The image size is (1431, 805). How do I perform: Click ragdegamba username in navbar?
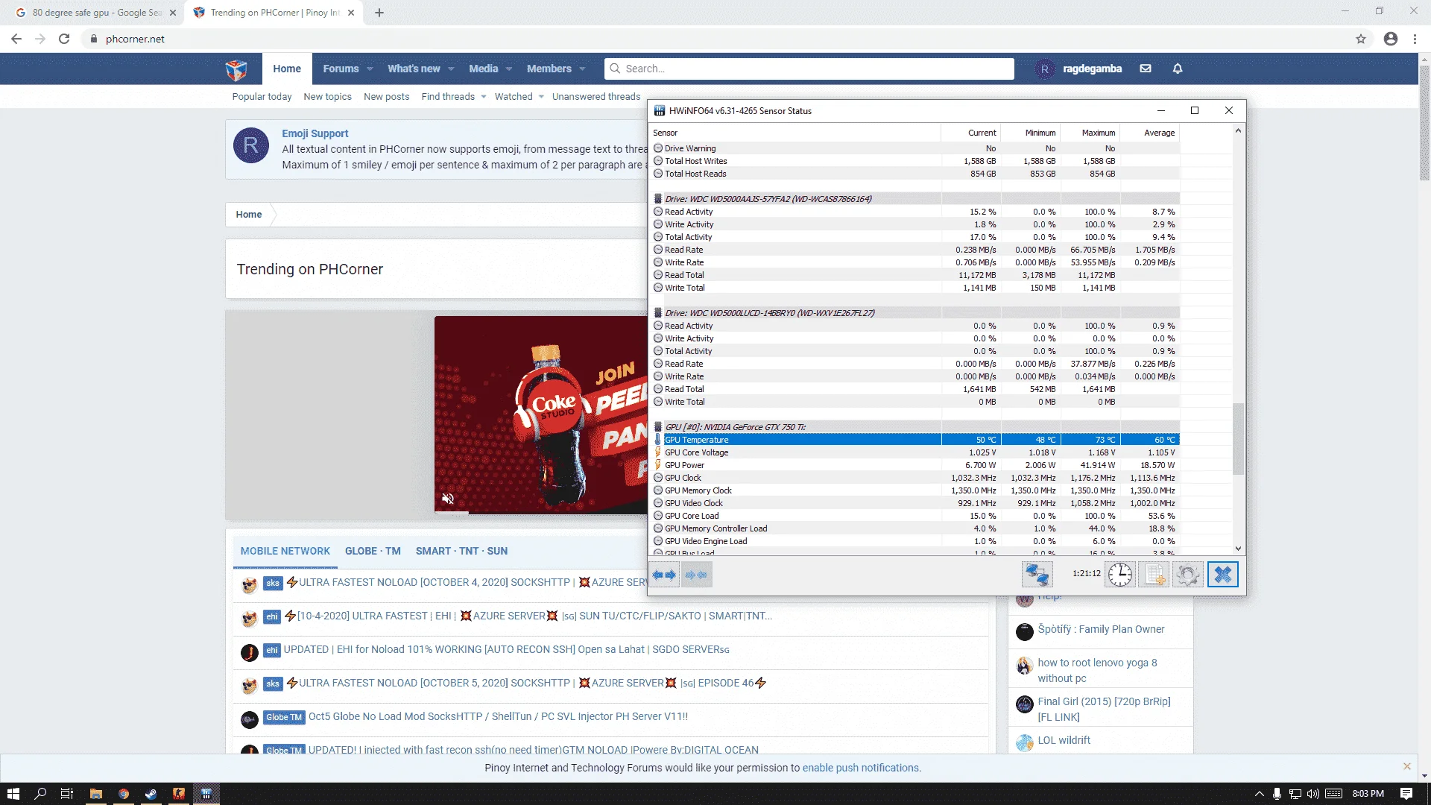pyautogui.click(x=1092, y=69)
